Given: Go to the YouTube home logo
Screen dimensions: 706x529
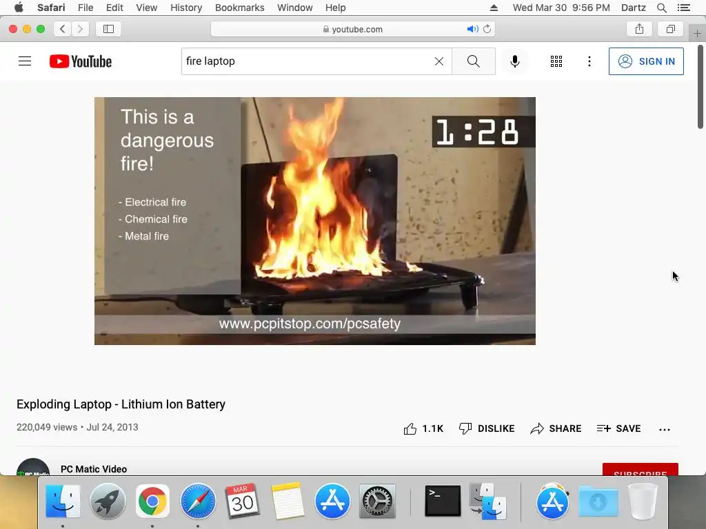Looking at the screenshot, I should [81, 61].
